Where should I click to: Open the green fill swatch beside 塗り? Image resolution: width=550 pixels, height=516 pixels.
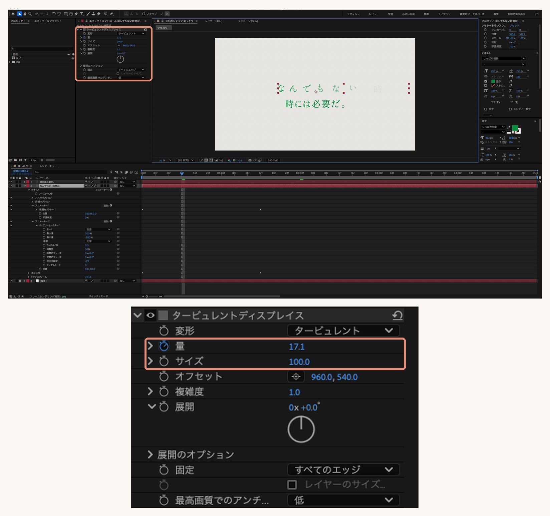493,81
